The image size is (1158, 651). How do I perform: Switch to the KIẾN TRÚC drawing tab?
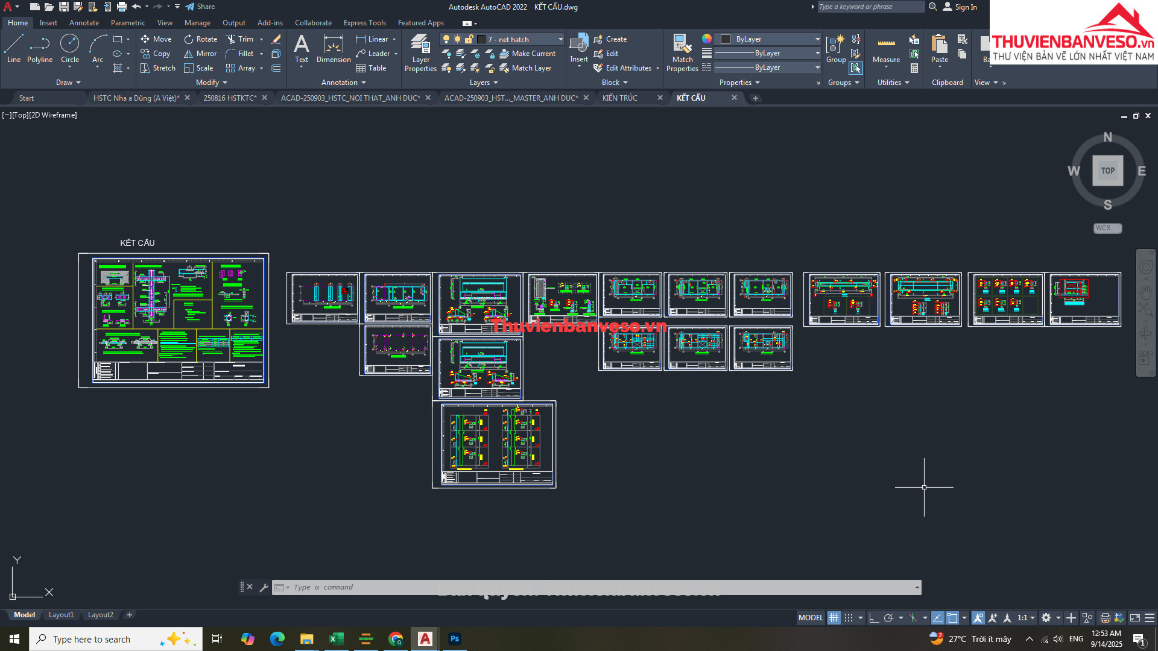(x=620, y=98)
